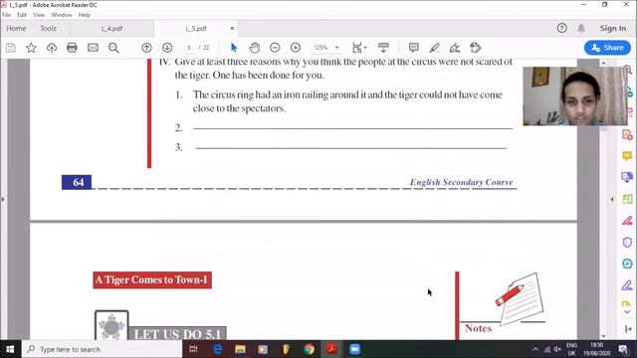This screenshot has height=358, width=637.
Task: Bookmark the file with the star icon
Action: point(31,48)
